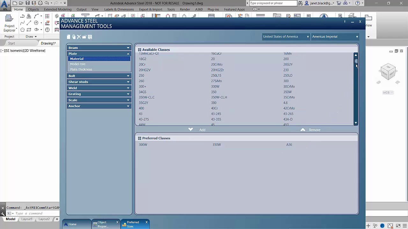Click the WCS label under the ViewCube
408x229 pixels.
tap(388, 93)
